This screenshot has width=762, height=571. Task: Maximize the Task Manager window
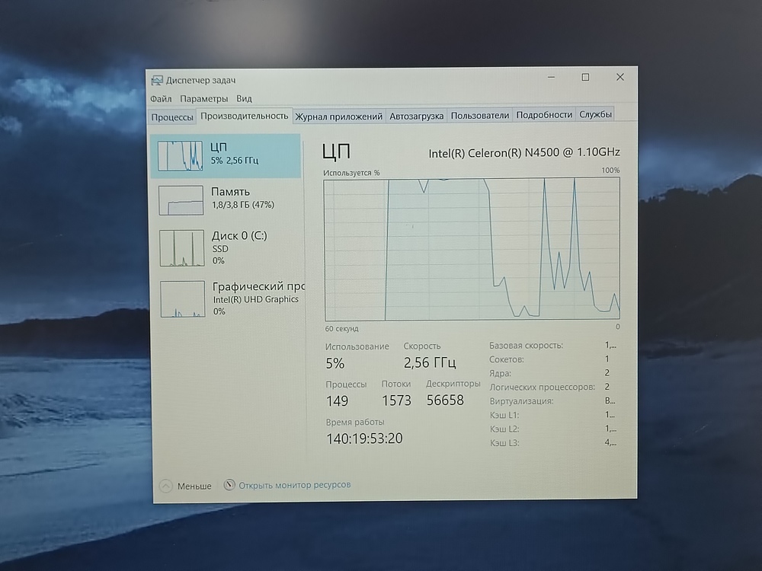tap(585, 78)
